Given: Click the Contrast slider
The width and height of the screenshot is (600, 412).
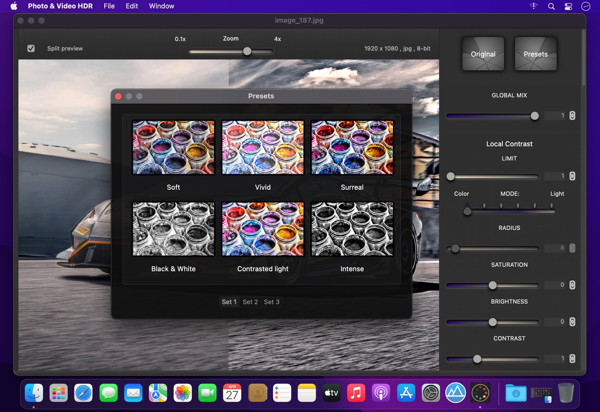Looking at the screenshot, I should click(x=493, y=359).
